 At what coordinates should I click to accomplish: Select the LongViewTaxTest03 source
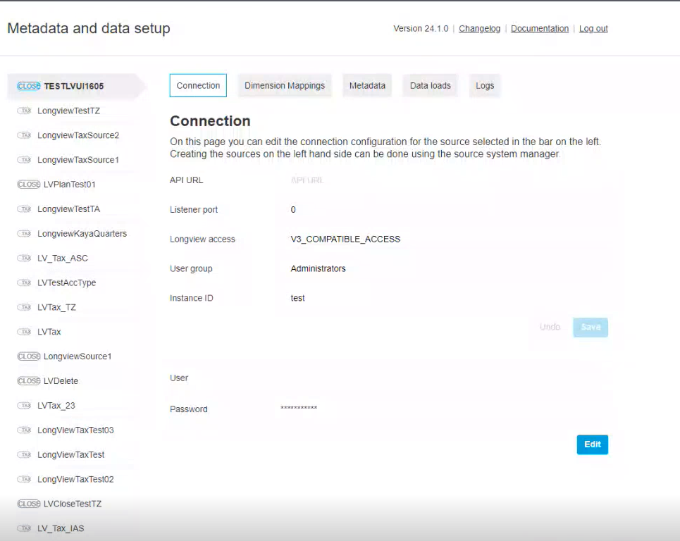[x=75, y=430]
